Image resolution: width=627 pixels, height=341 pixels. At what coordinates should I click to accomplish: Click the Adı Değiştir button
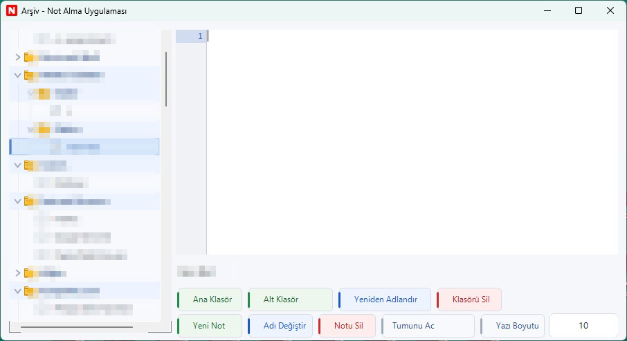280,326
